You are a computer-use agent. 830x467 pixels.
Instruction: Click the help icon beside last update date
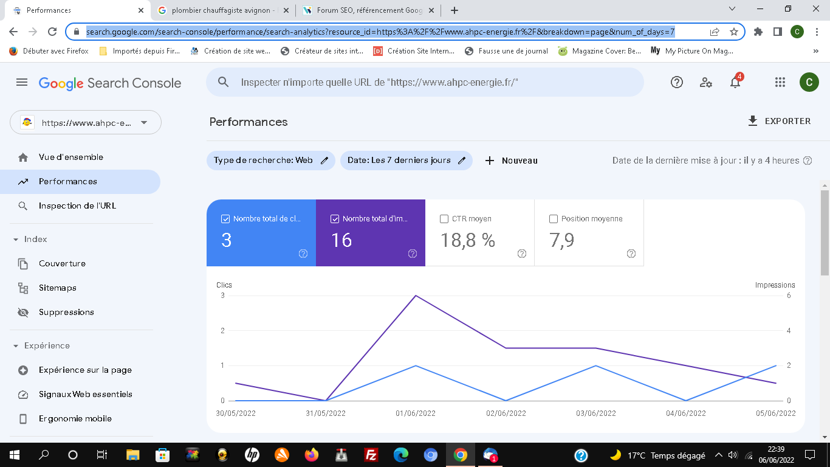(808, 161)
